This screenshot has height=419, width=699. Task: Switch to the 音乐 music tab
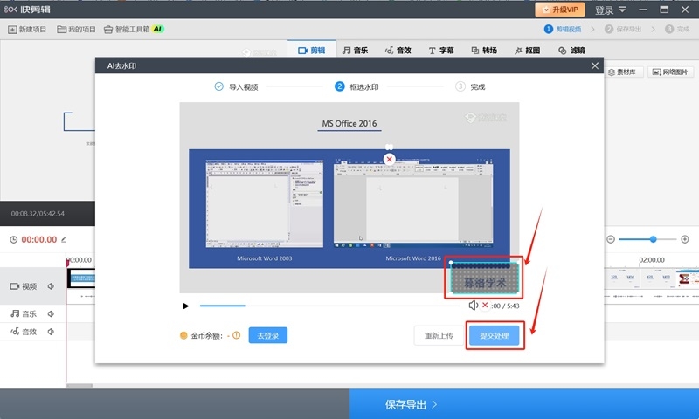click(x=355, y=51)
